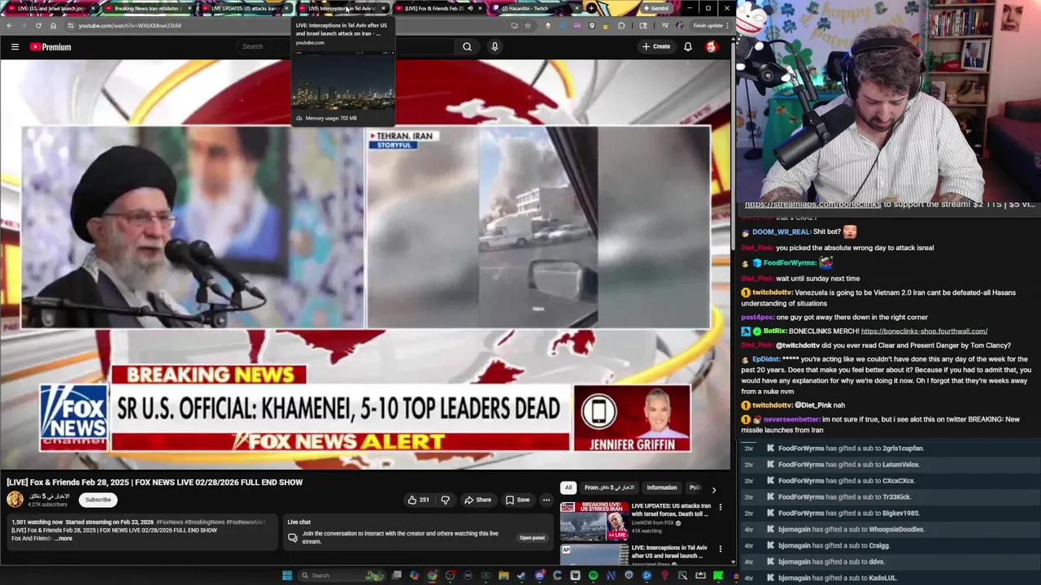Viewport: 1041px width, 585px height.
Task: Open more actions ellipsis under video
Action: coord(547,500)
